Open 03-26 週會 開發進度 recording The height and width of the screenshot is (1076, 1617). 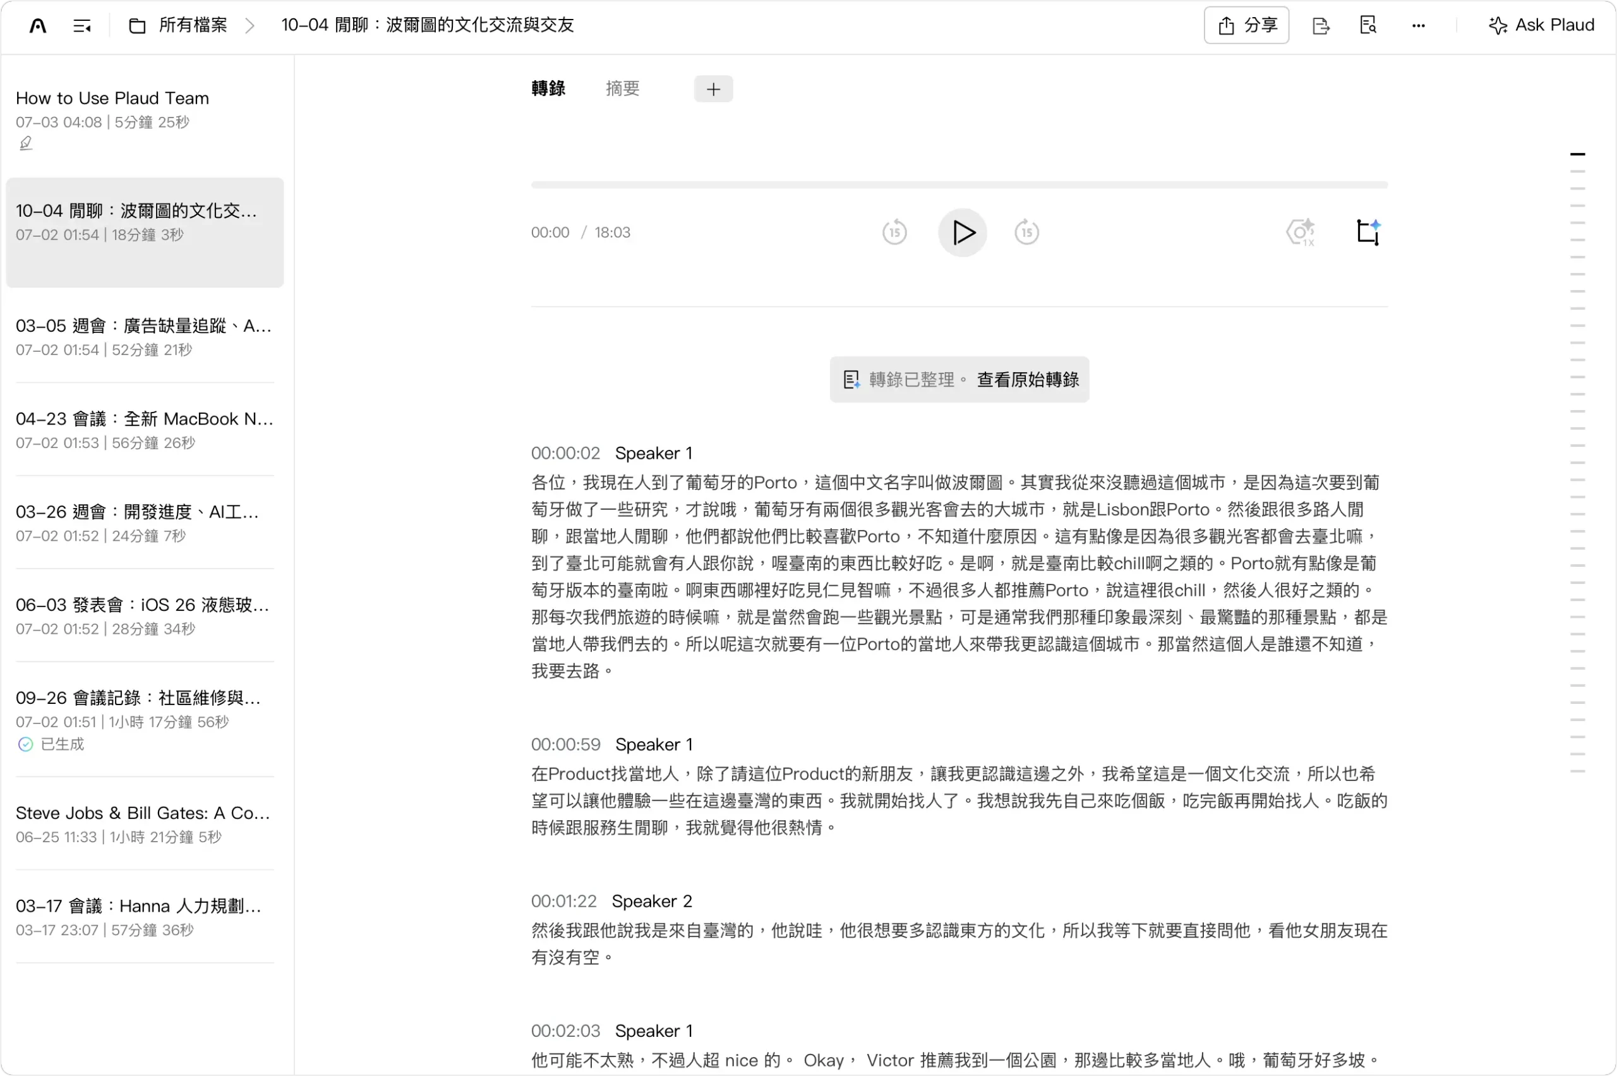click(145, 523)
